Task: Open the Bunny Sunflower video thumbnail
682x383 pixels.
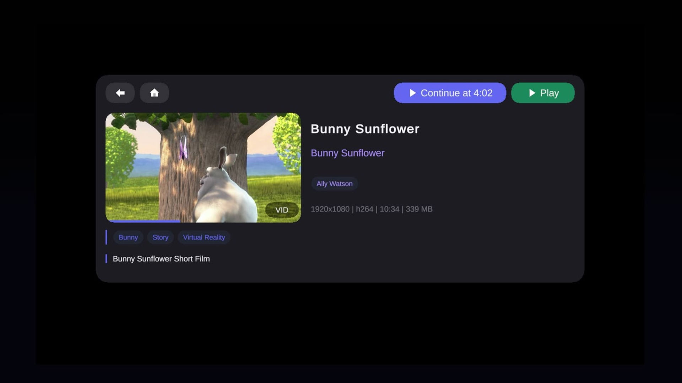Action: pos(203,168)
